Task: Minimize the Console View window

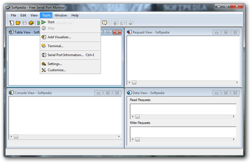Action: (x=98, y=93)
